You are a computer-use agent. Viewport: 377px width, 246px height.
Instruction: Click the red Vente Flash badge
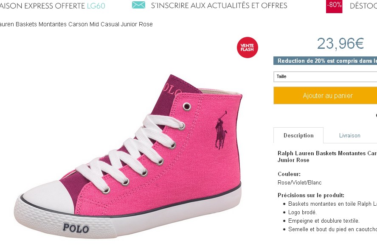(247, 48)
